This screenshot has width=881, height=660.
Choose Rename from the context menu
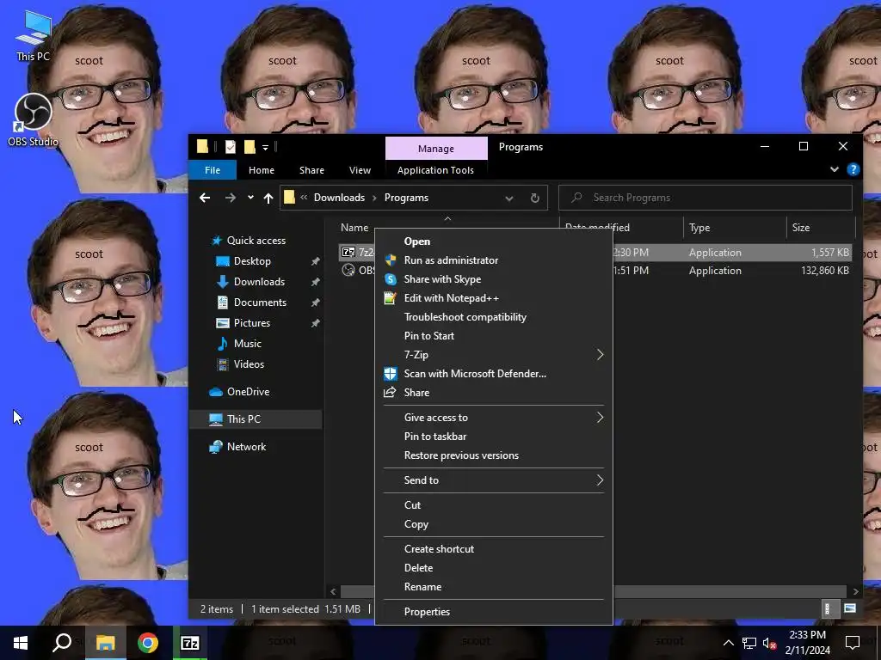pos(494,587)
